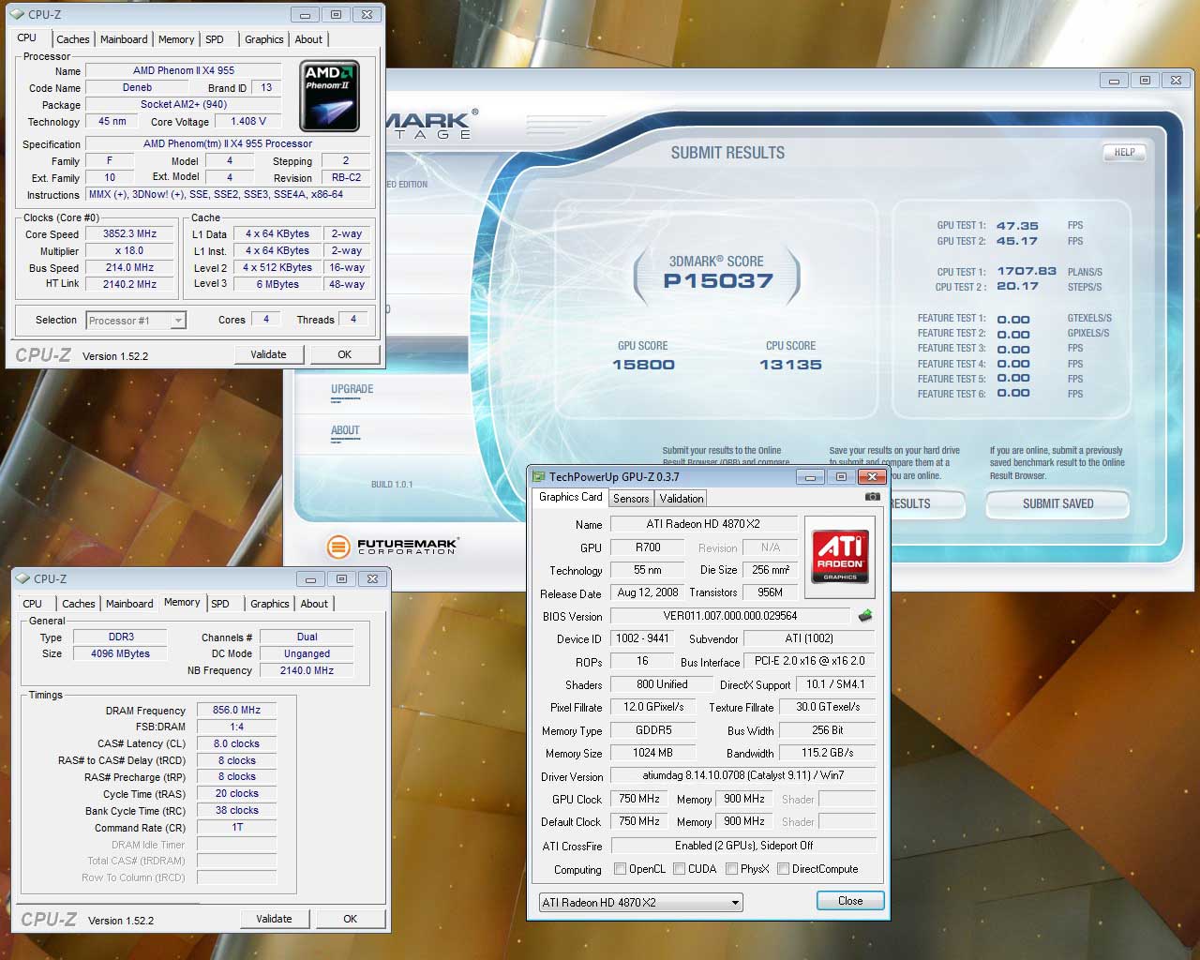Screen dimensions: 1200x960
Task: Switch to Validation tab in GPU-Z
Action: coord(681,499)
